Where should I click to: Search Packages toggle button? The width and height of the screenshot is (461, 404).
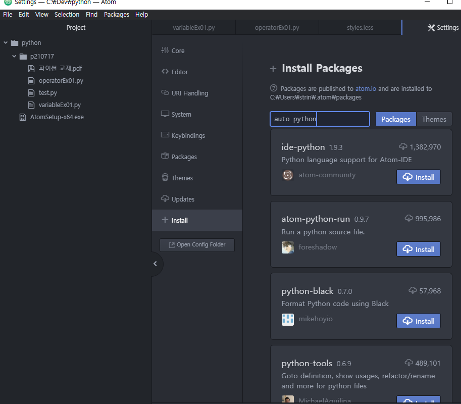point(396,119)
